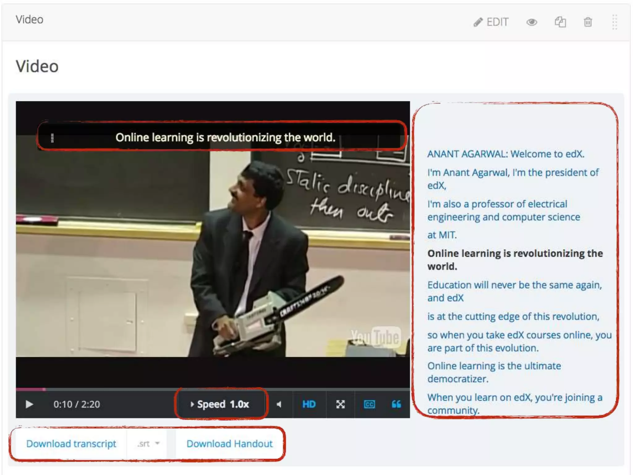
Task: Expand the .srt format dropdown
Action: click(x=148, y=444)
